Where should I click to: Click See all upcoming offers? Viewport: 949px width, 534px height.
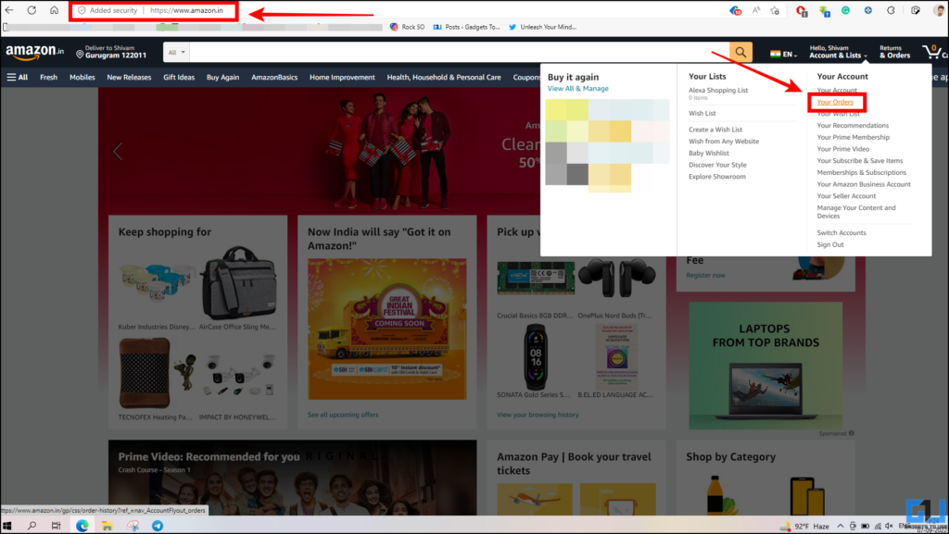coord(343,415)
